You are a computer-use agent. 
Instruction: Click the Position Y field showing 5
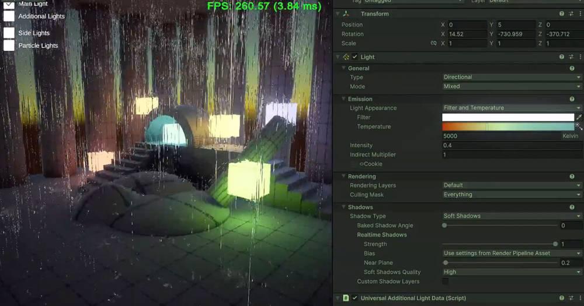coord(516,24)
